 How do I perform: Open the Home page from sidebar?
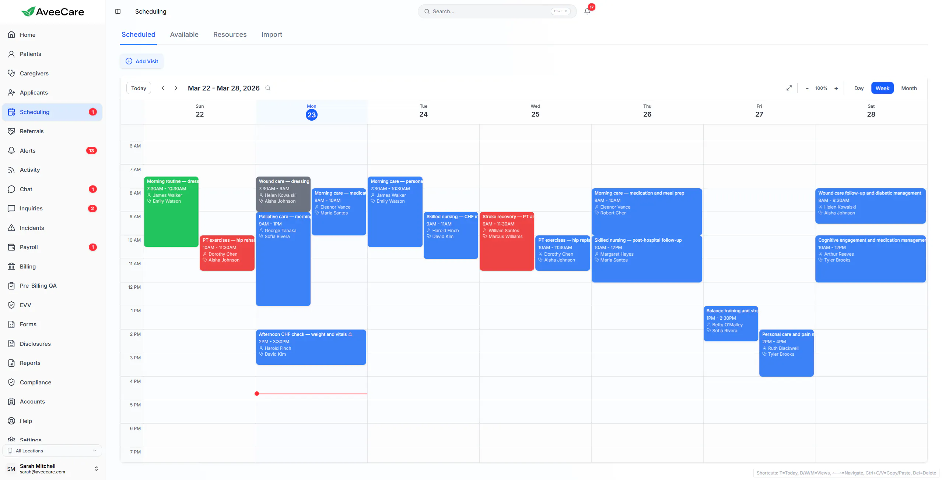coord(52,35)
